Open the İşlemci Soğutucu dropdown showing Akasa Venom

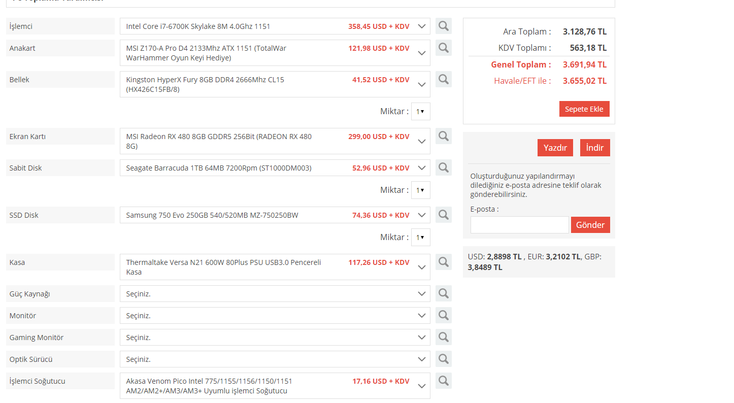tap(275, 386)
